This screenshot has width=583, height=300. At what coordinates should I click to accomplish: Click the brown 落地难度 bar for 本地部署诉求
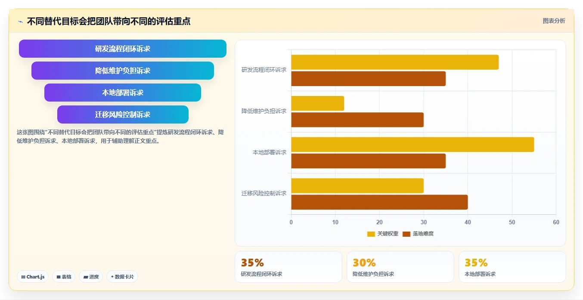pyautogui.click(x=369, y=161)
